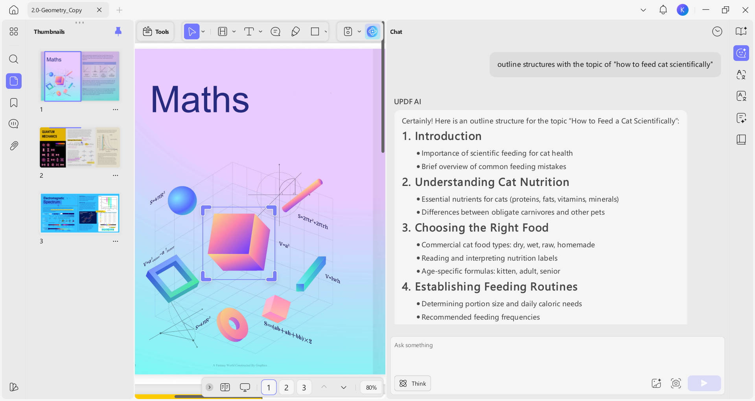This screenshot has height=401, width=755.
Task: Open the Translate panel on the right sidebar
Action: click(x=741, y=75)
